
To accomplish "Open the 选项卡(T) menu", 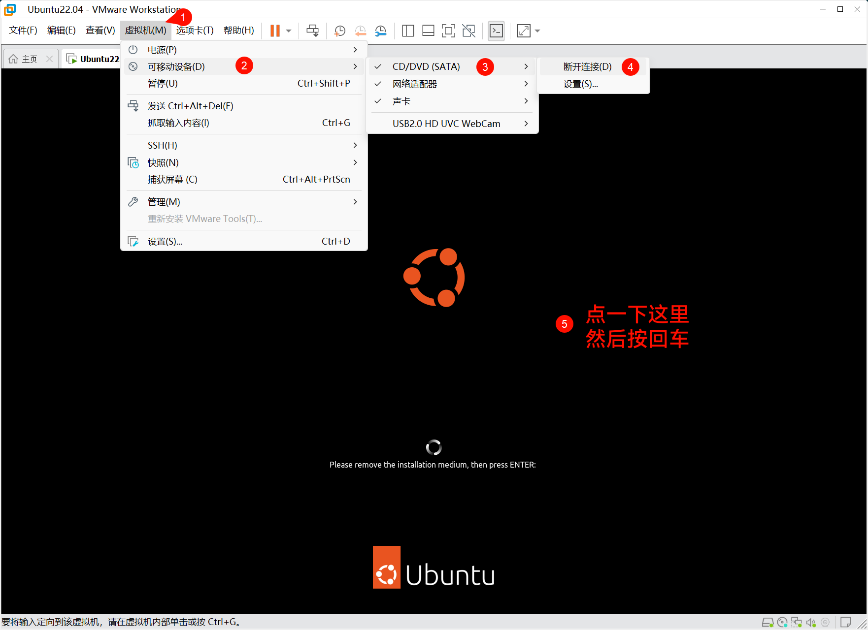I will [x=195, y=31].
